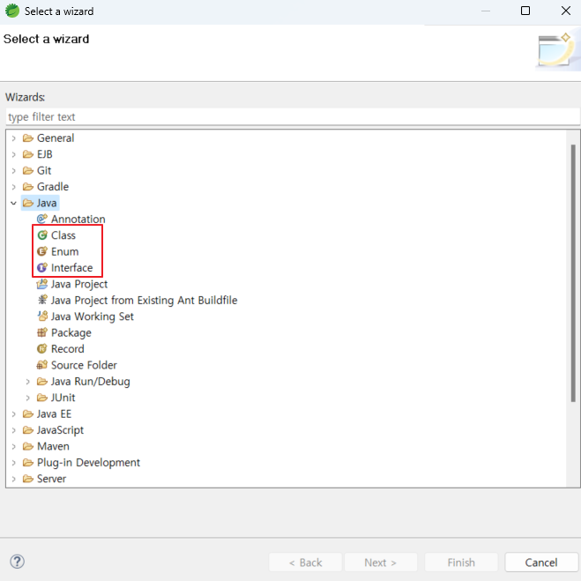Click the open Java folder icon

pyautogui.click(x=28, y=203)
